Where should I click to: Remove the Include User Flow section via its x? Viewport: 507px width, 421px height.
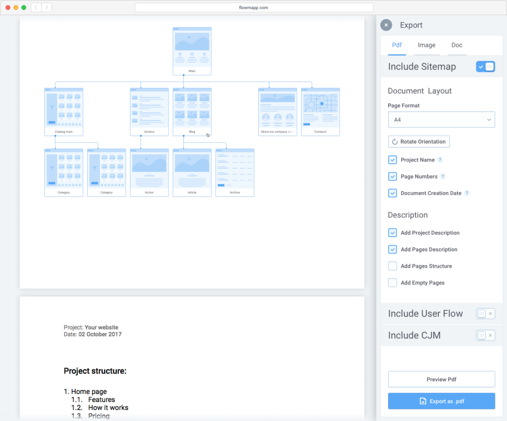click(491, 313)
